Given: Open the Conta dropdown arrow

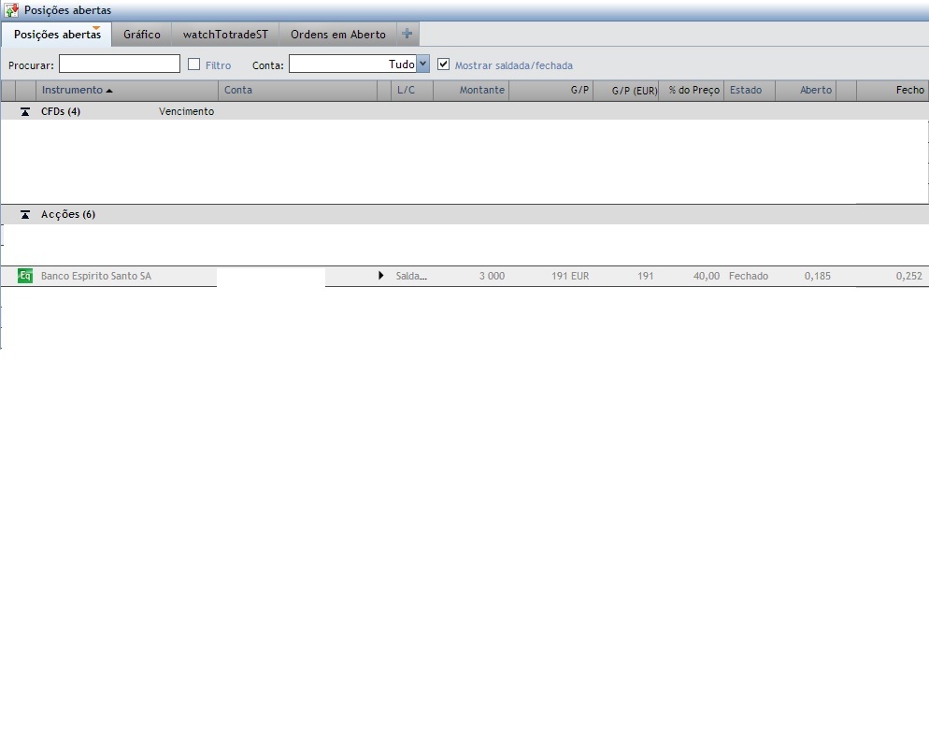Looking at the screenshot, I should click(x=422, y=64).
